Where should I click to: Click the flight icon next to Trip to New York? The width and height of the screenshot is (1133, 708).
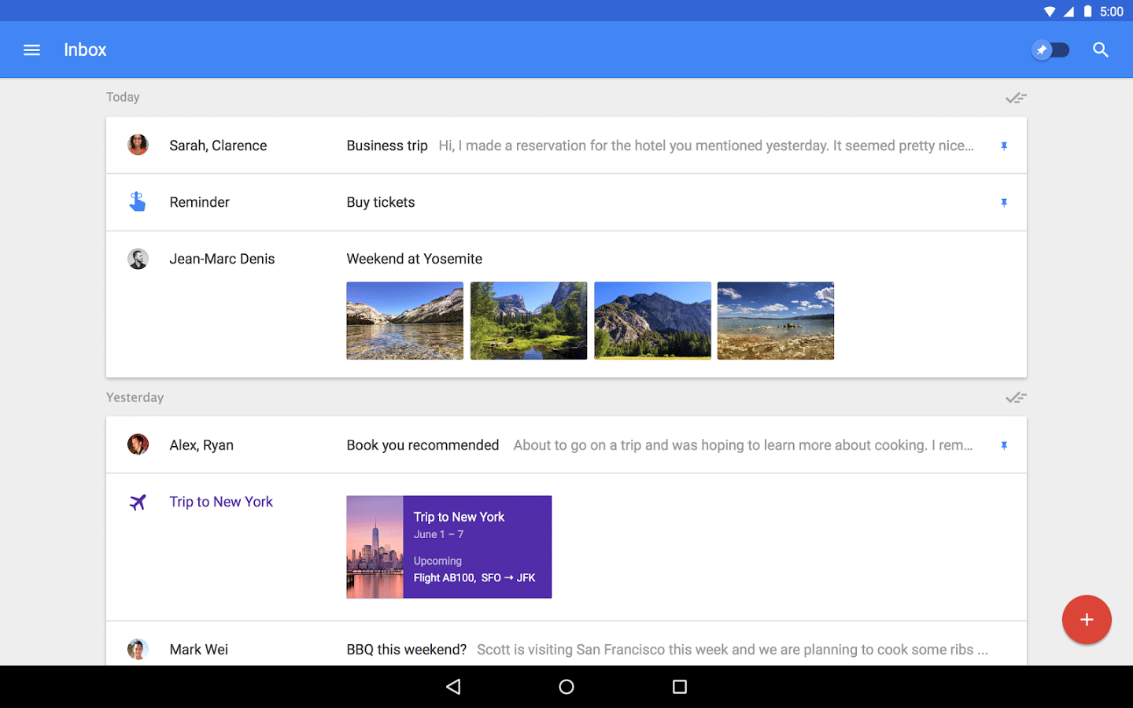coord(138,501)
